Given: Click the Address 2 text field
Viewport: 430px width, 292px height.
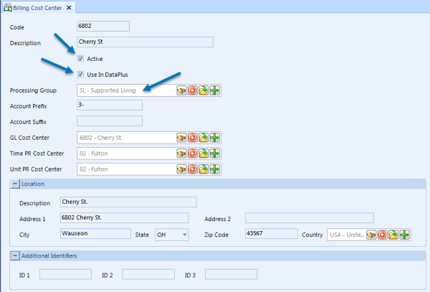Looking at the screenshot, I should 309,218.
